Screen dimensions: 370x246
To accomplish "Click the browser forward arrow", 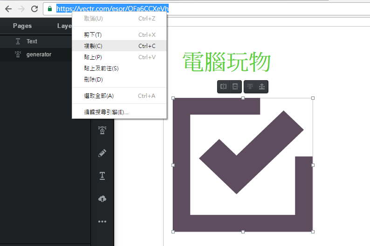I will (x=21, y=9).
